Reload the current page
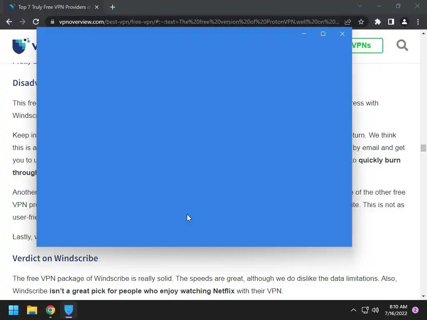This screenshot has width=427, height=320. pyautogui.click(x=36, y=22)
